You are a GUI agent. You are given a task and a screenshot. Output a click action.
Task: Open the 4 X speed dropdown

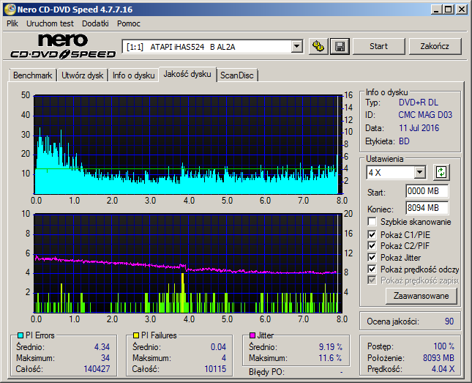[419, 172]
